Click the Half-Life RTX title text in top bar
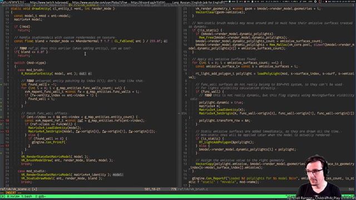The image size is (356, 200). [12, 2]
